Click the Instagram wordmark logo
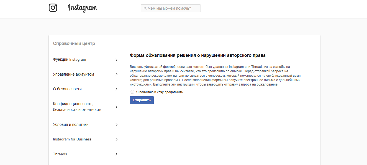The height and width of the screenshot is (165, 367). point(83,8)
